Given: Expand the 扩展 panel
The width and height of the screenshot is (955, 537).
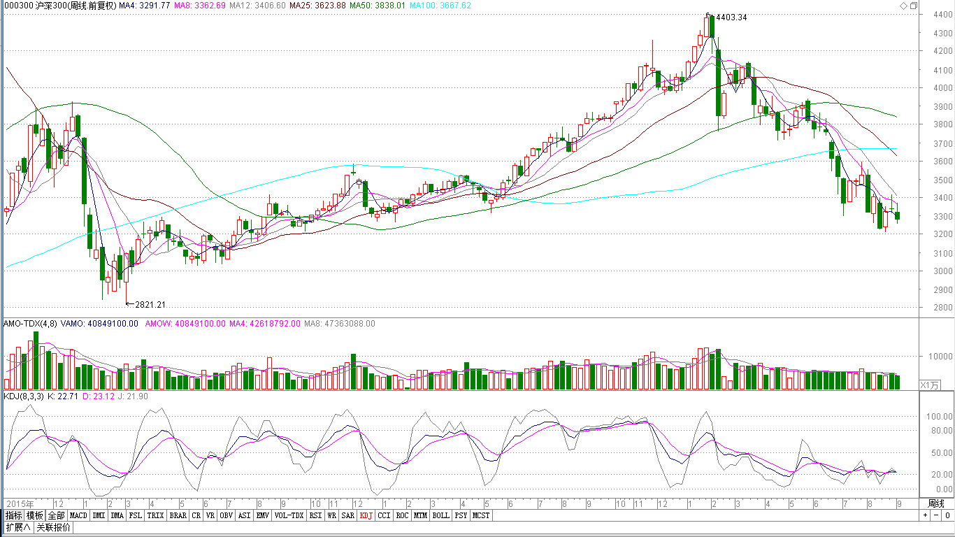Looking at the screenshot, I should (x=18, y=527).
